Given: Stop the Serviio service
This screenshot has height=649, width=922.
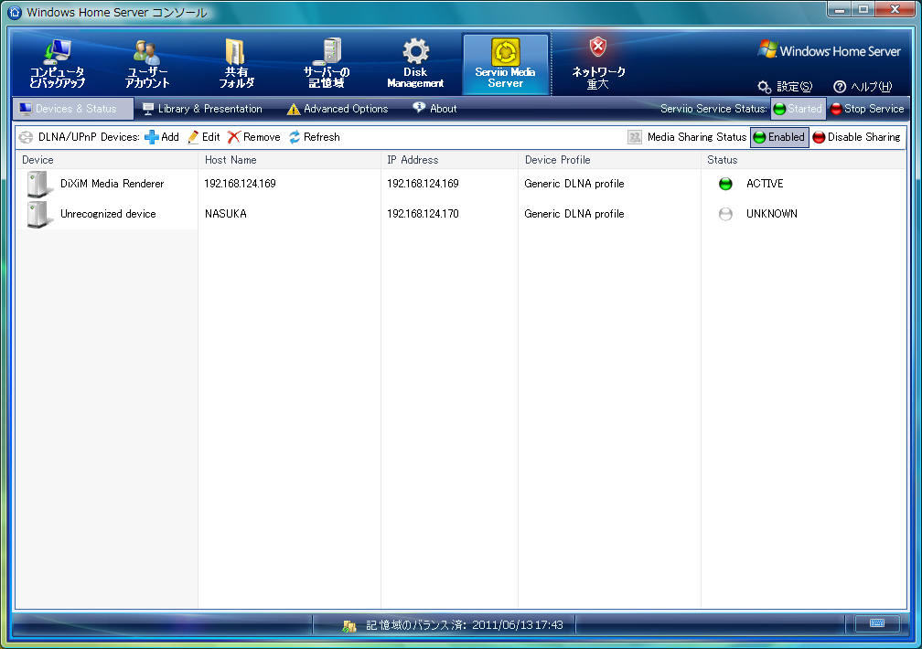Looking at the screenshot, I should [x=867, y=109].
